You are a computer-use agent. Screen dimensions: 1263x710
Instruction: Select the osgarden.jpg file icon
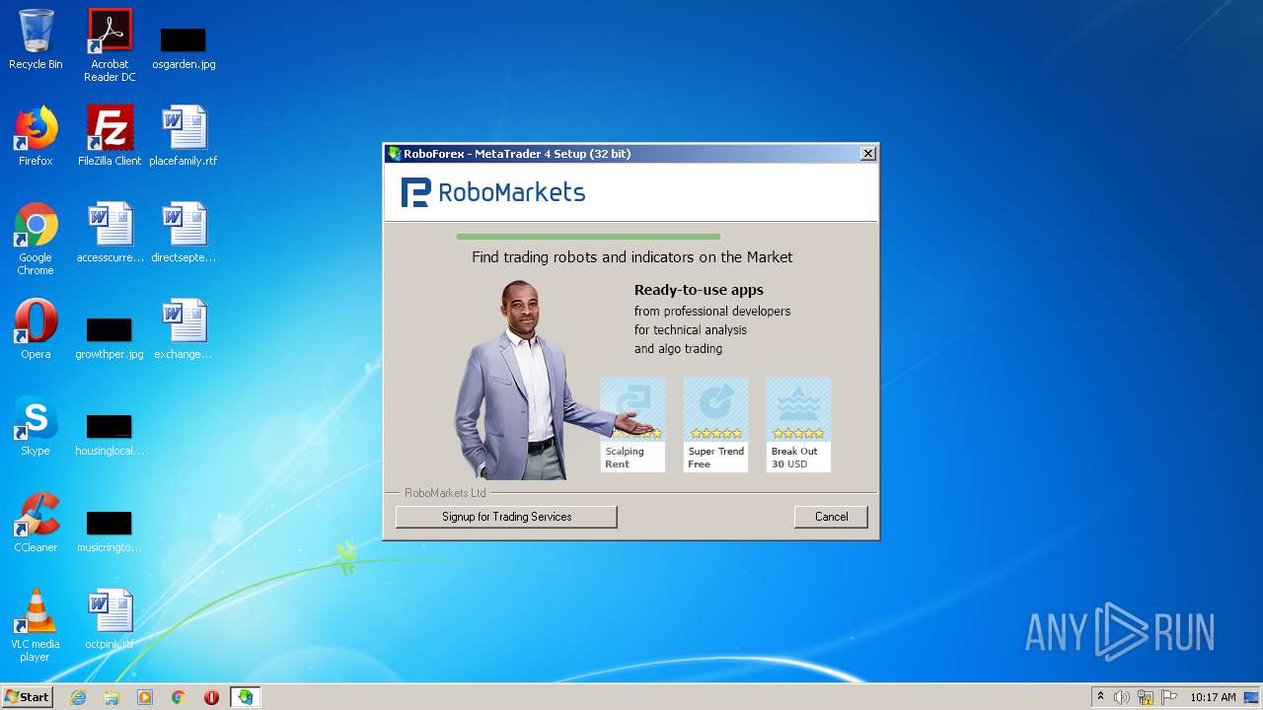pyautogui.click(x=184, y=47)
